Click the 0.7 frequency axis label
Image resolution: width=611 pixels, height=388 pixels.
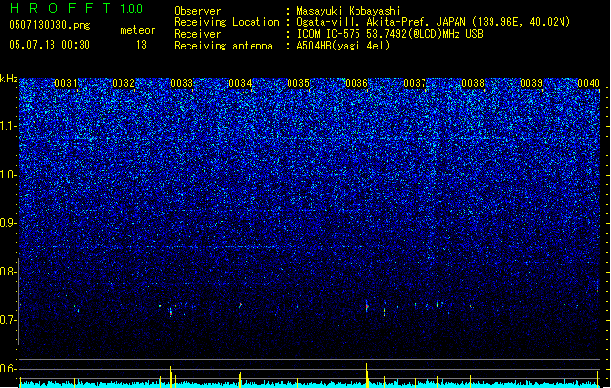tap(8, 320)
